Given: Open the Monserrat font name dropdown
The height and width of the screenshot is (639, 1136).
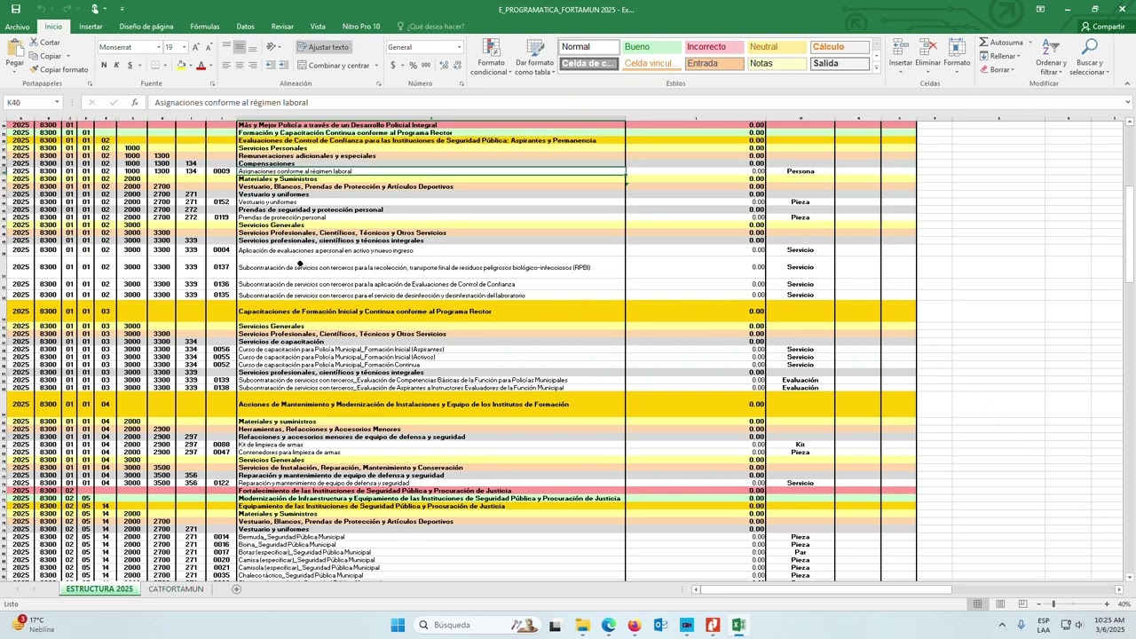Looking at the screenshot, I should click(159, 47).
